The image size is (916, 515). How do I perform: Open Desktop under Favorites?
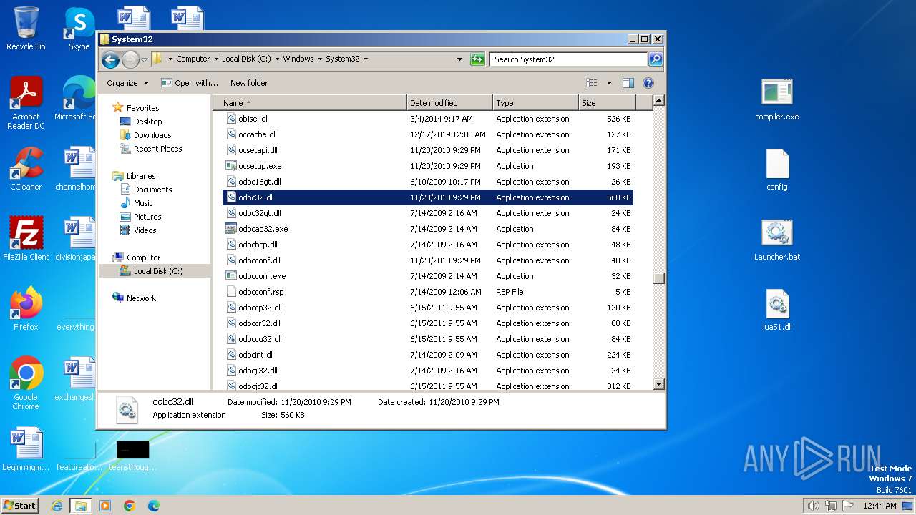tap(147, 122)
